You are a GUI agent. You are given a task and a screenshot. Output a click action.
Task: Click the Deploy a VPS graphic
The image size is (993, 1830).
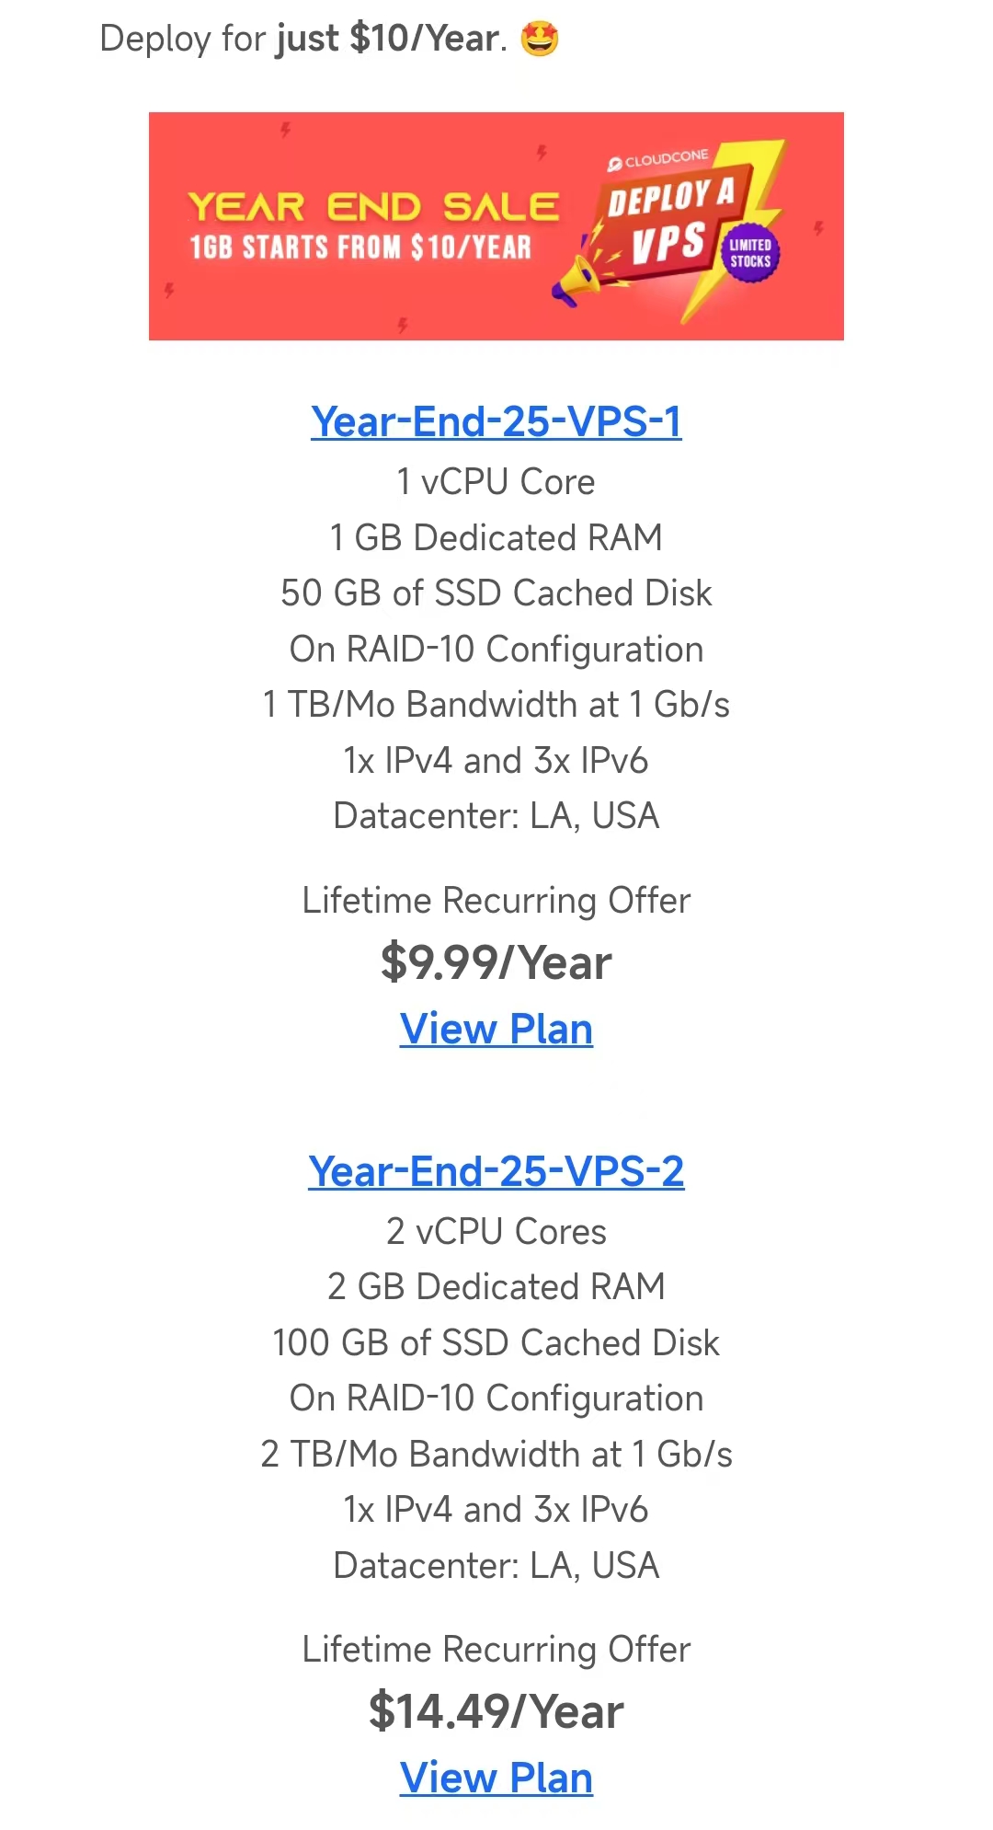pyautogui.click(x=672, y=223)
